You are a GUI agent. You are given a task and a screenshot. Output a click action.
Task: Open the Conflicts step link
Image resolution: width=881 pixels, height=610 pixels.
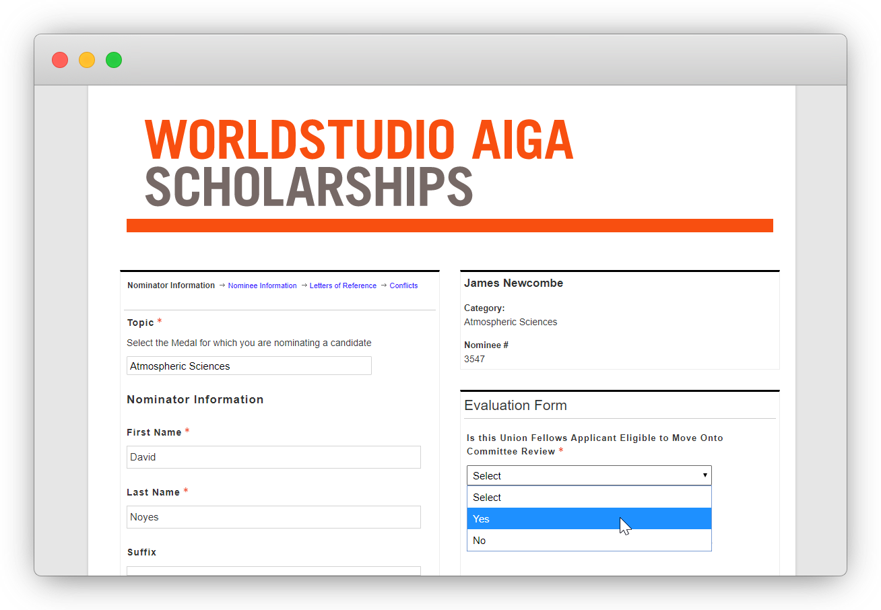click(x=403, y=285)
